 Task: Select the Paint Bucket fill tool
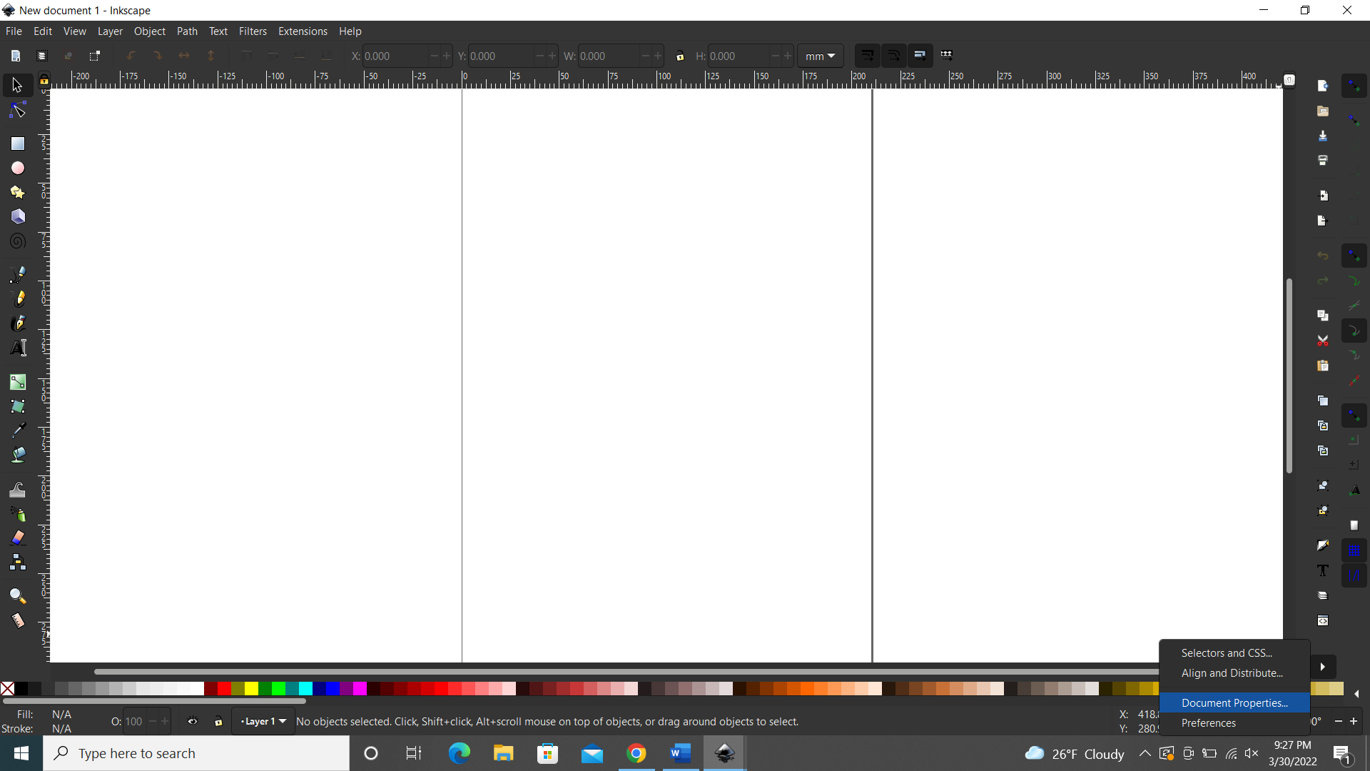point(17,453)
